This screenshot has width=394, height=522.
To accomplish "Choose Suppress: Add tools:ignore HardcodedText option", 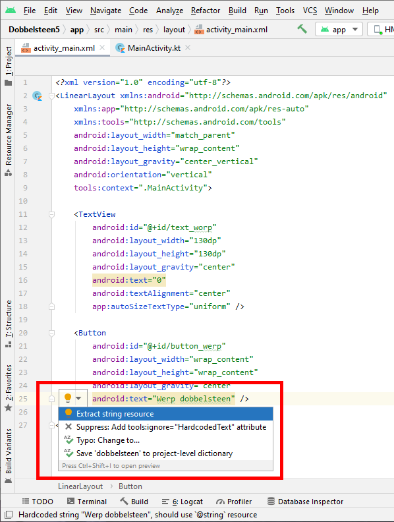I will 166,427.
